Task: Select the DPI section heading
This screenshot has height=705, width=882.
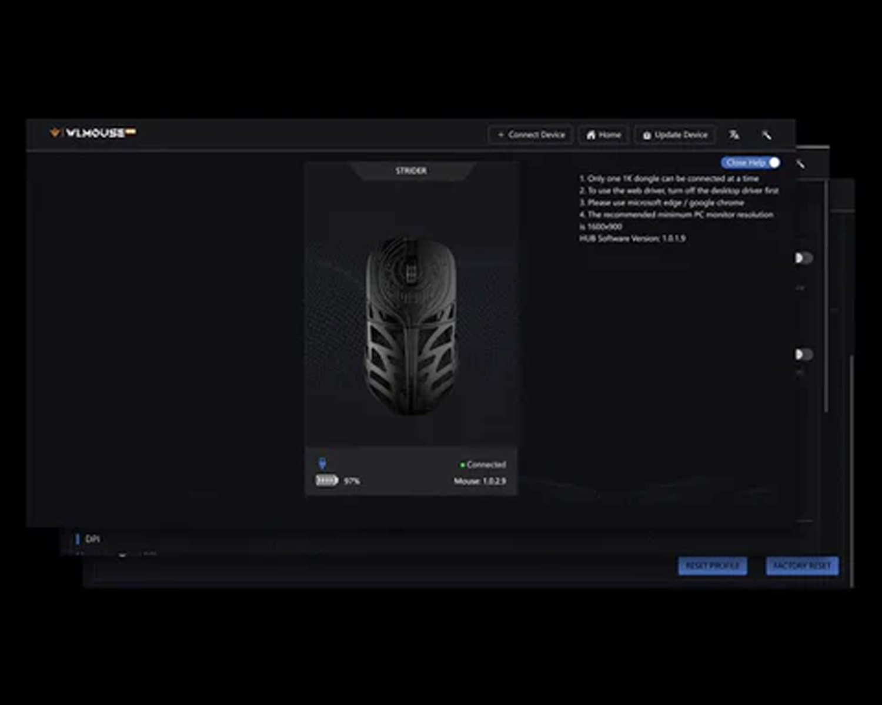Action: [x=92, y=539]
